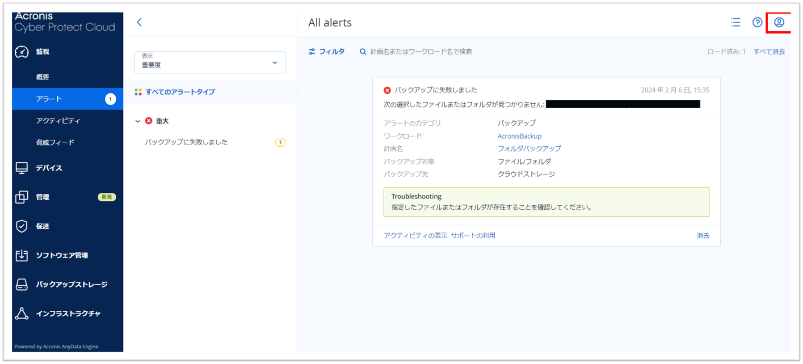This screenshot has width=803, height=364.
Task: Click the すべて消去 link
Action: point(769,51)
